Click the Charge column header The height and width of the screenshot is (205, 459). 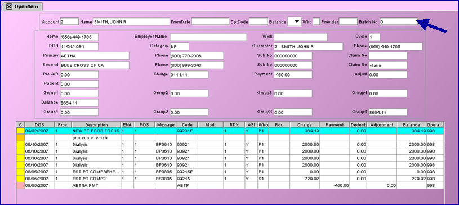(x=305, y=125)
